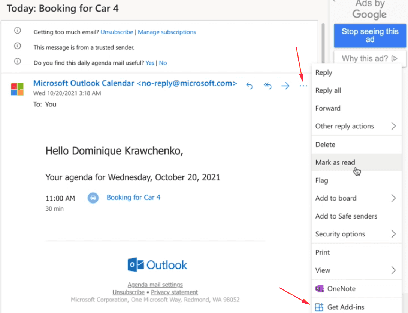Expand the View submenu
Viewport: 408px width, 313px height.
pos(393,270)
